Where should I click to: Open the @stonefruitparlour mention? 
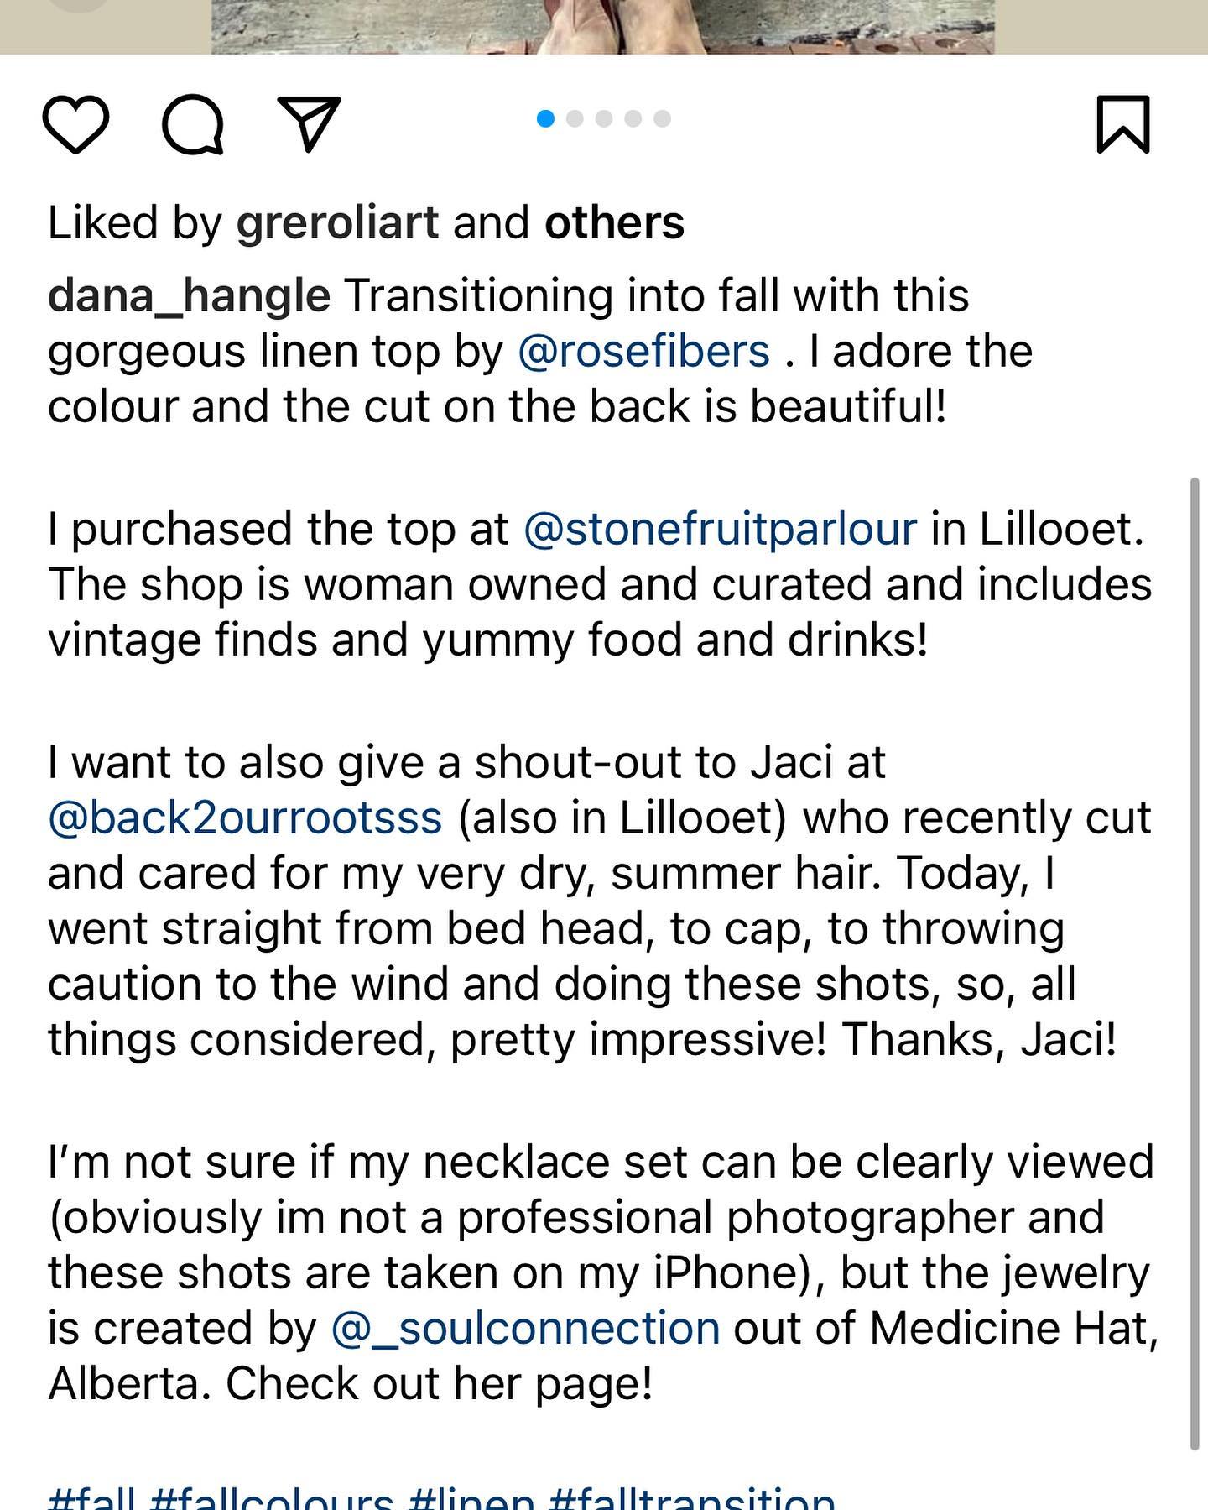click(x=720, y=530)
